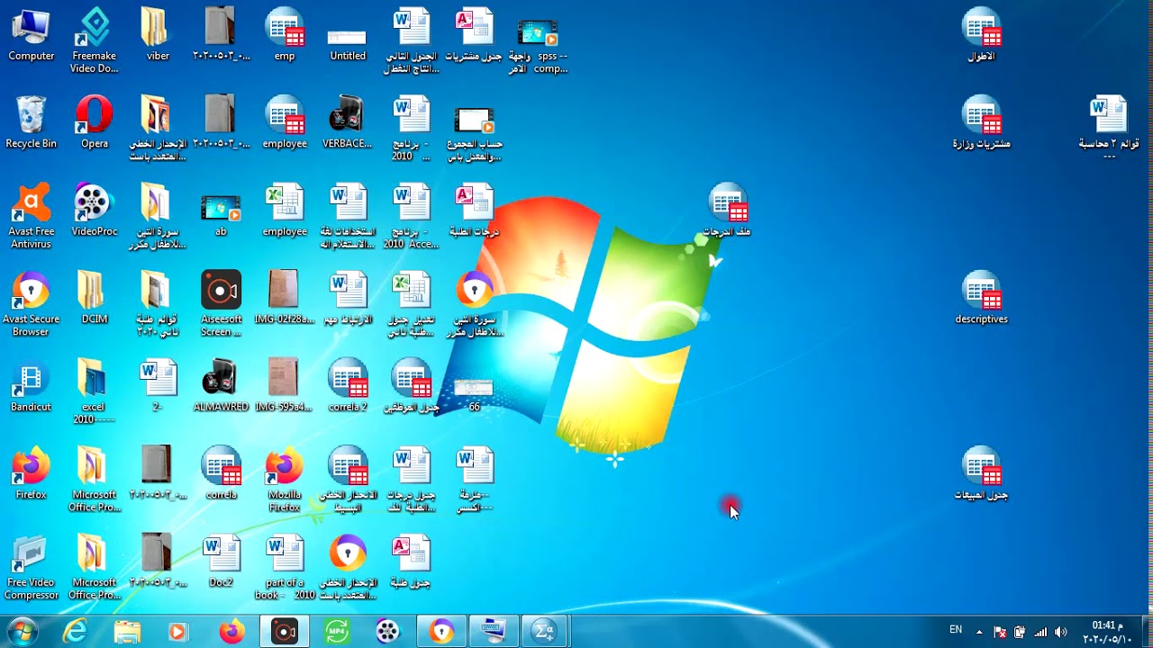
Task: Select the جدول طلبة Access database icon
Action: click(x=411, y=561)
